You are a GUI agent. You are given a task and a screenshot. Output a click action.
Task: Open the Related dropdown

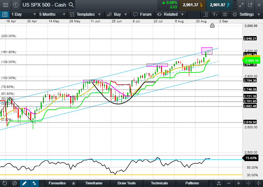(171, 14)
